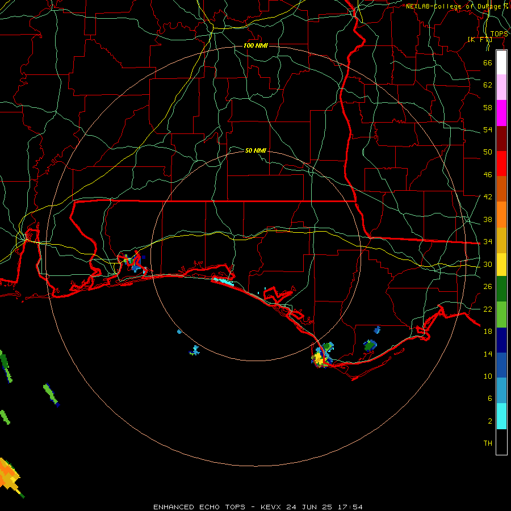
Task: Click the 10 value on the legend scale
Action: [488, 376]
